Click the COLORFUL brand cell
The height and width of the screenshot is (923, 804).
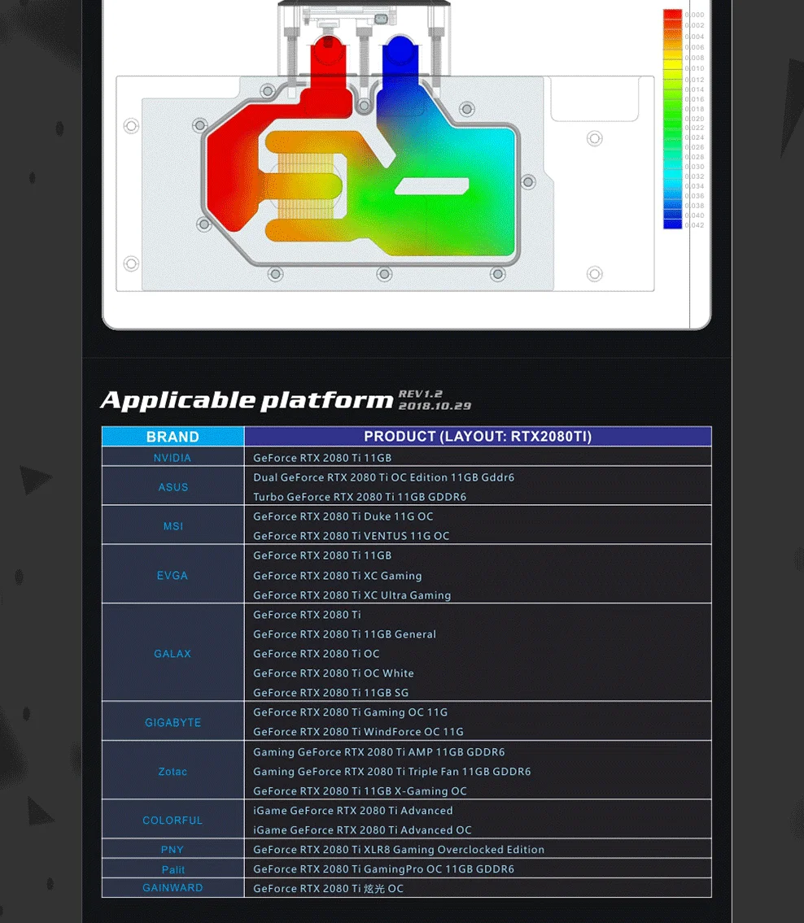[x=173, y=820]
